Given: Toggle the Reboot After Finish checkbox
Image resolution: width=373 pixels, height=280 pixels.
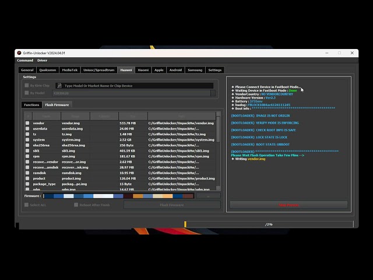Looking at the screenshot, I should pos(76,205).
